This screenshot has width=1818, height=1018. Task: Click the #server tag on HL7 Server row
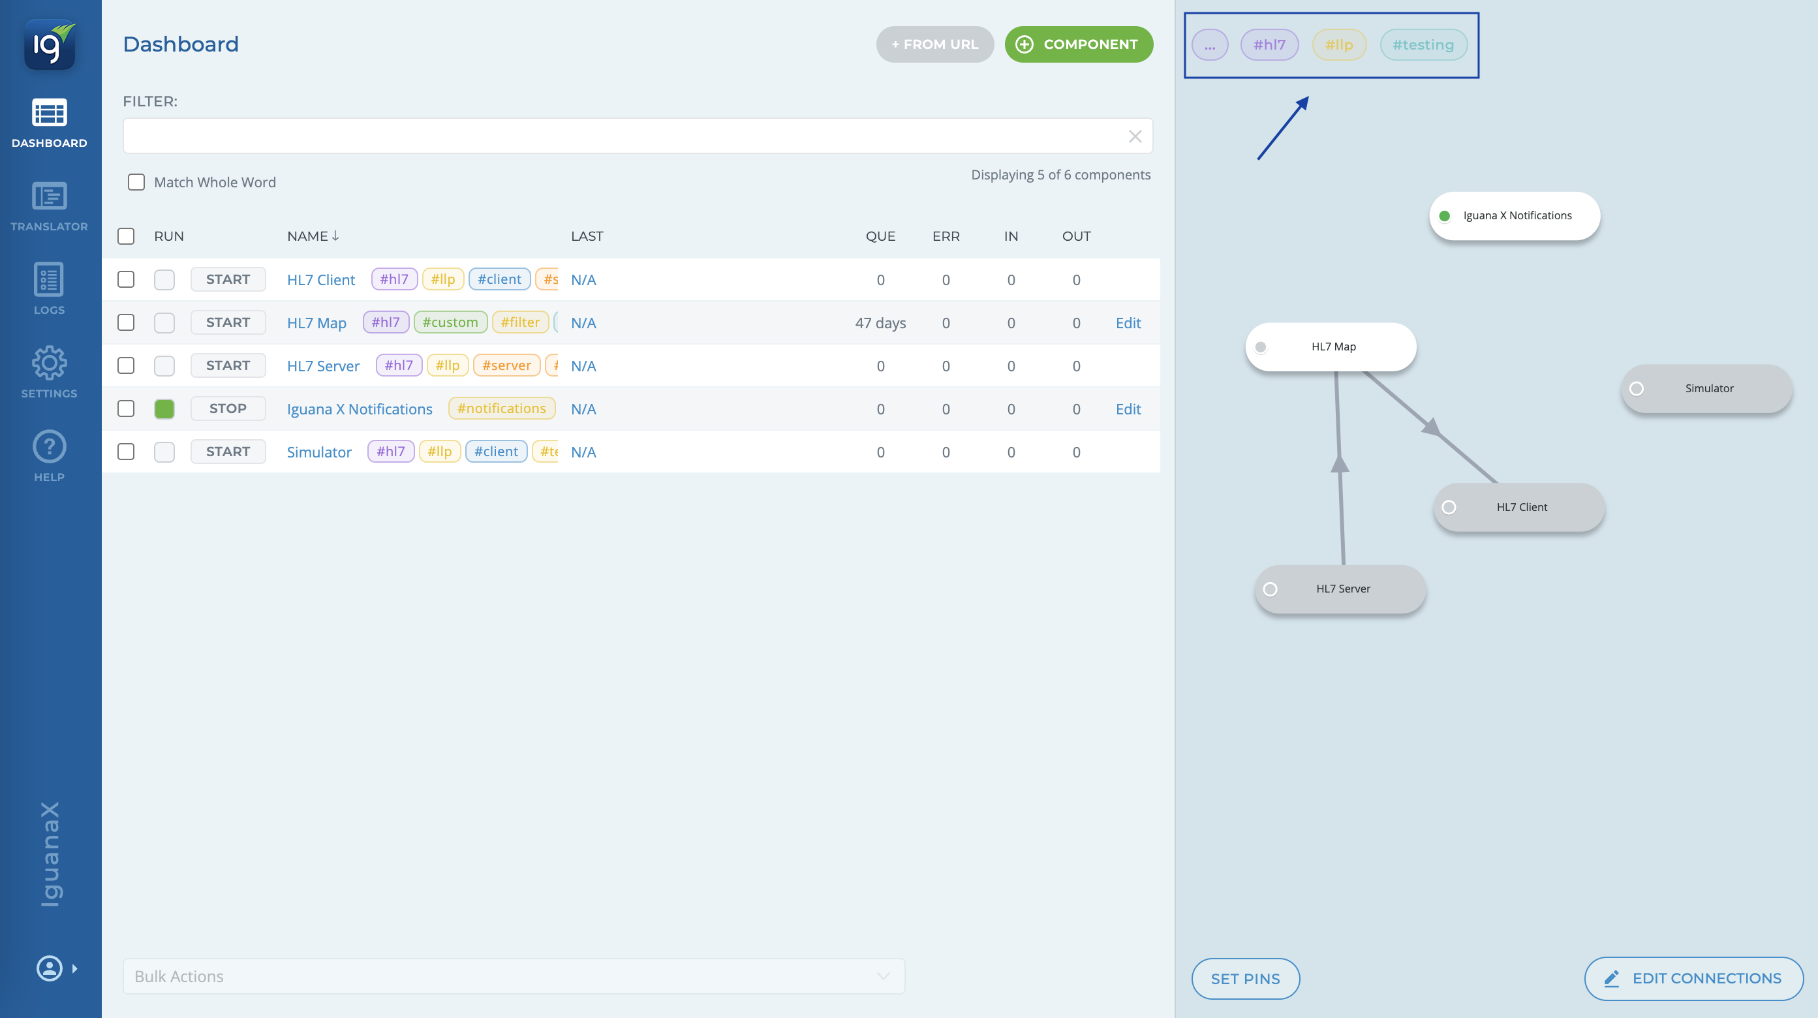coord(507,365)
